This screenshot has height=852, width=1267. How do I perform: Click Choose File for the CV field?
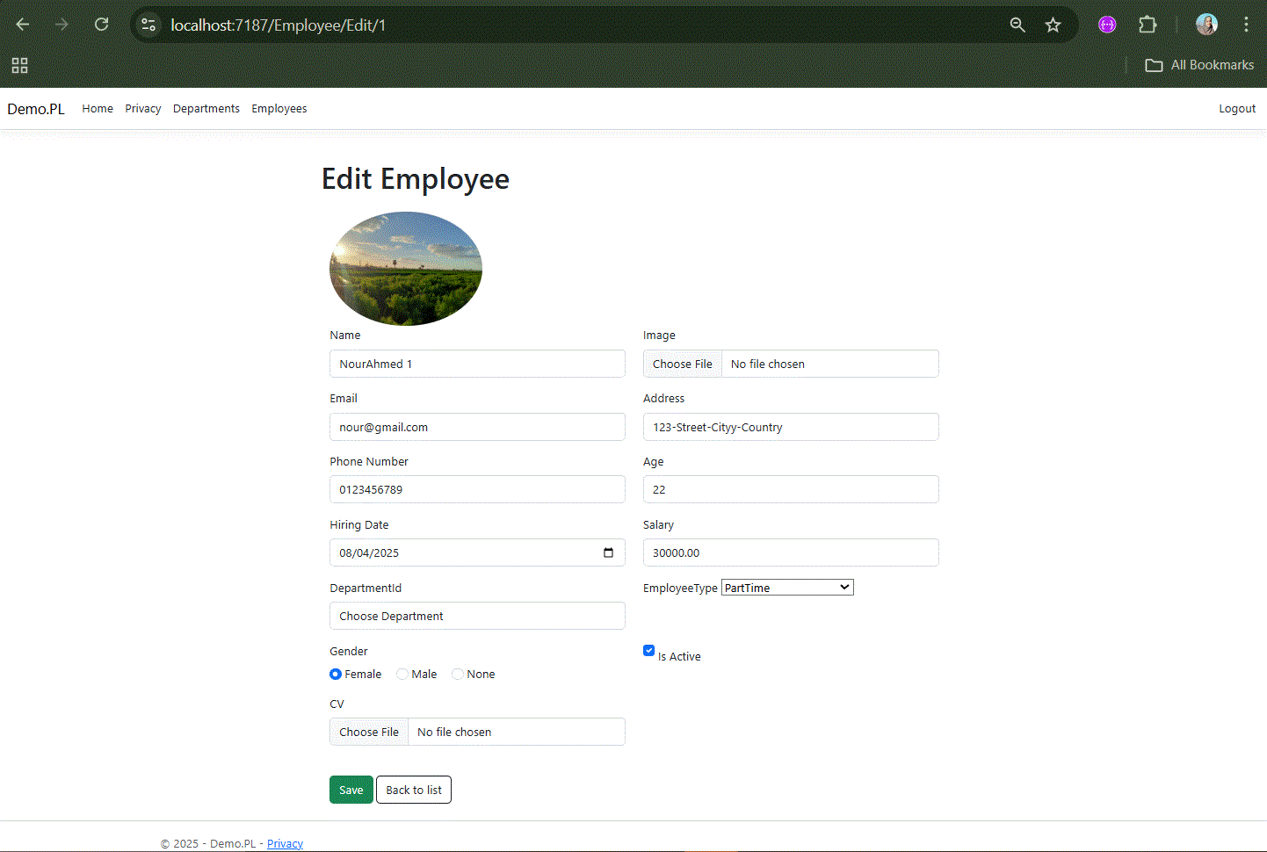[369, 732]
